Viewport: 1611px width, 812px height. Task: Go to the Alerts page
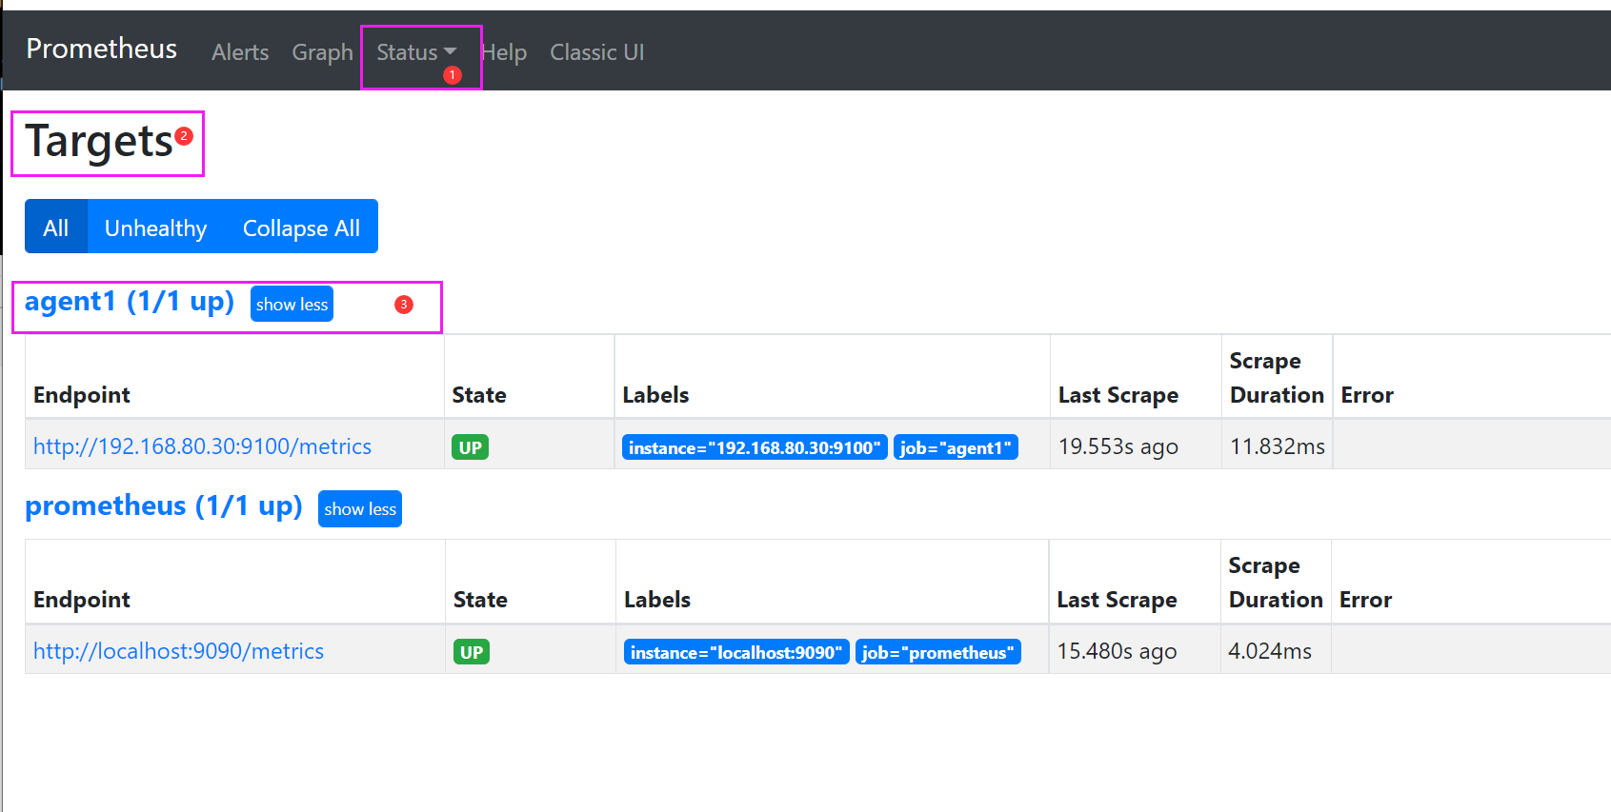point(240,52)
